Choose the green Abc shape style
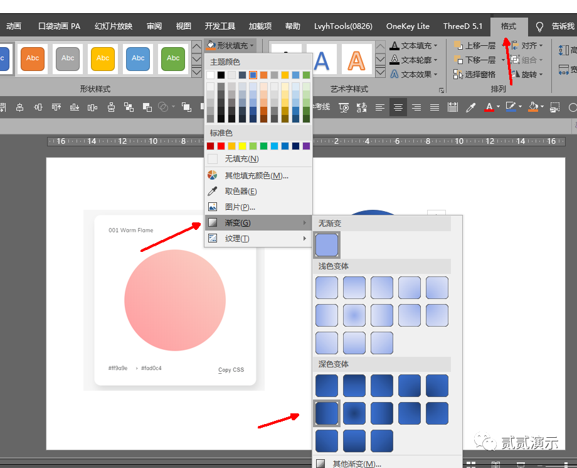This screenshot has height=468, width=577. [x=173, y=58]
